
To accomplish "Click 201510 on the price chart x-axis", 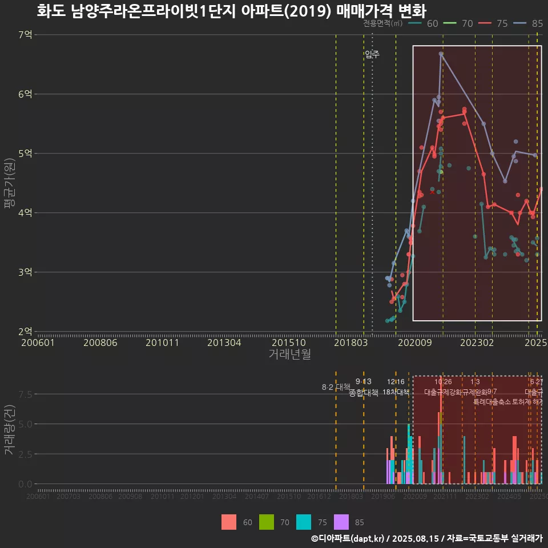I will tap(289, 342).
